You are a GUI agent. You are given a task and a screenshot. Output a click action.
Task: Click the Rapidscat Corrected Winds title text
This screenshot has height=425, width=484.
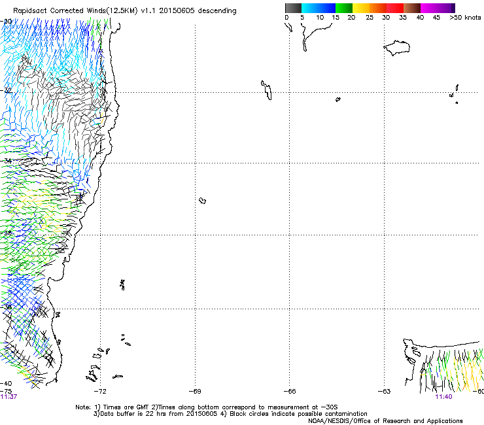tap(125, 10)
